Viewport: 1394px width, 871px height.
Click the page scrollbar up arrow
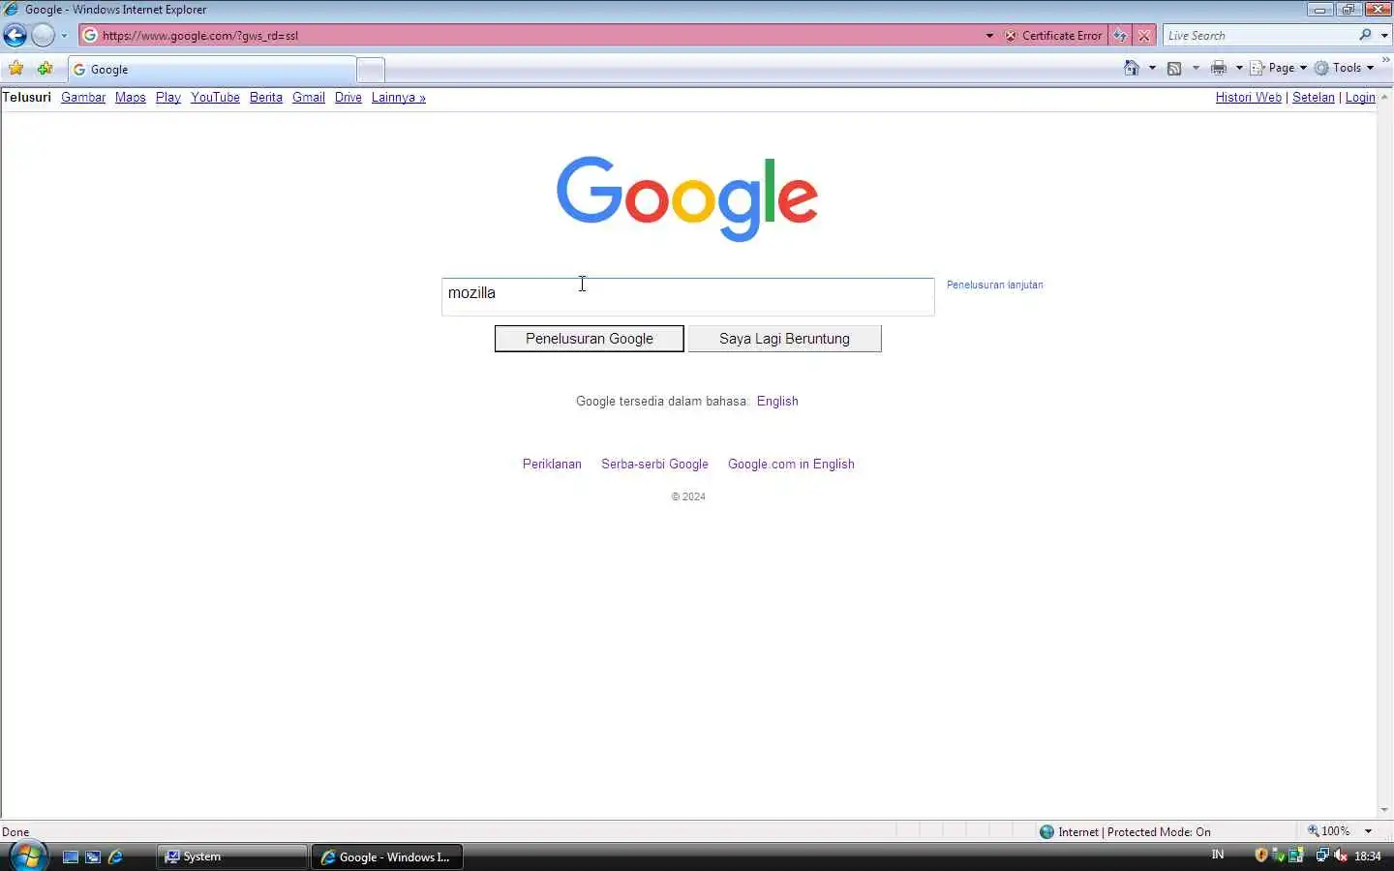tap(1385, 97)
